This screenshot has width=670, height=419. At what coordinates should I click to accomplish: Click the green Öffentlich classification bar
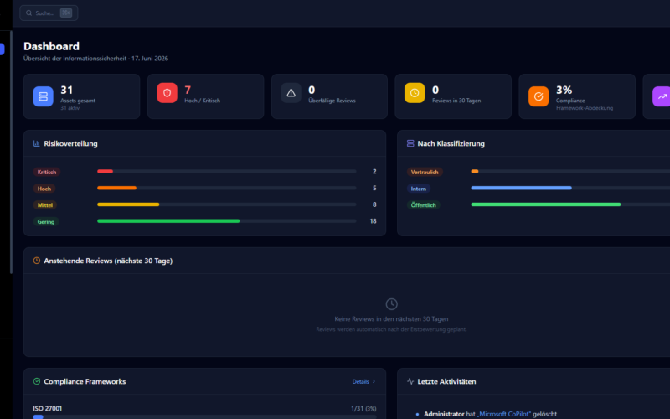[546, 204]
